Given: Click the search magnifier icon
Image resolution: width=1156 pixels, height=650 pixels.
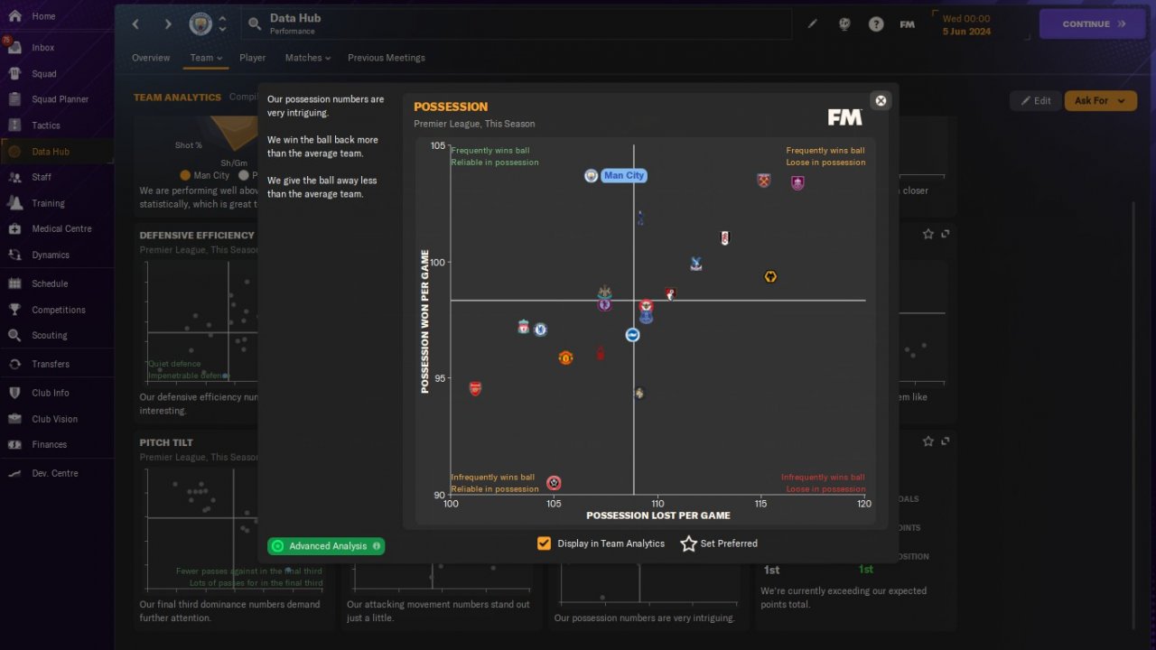Looking at the screenshot, I should click(x=255, y=24).
